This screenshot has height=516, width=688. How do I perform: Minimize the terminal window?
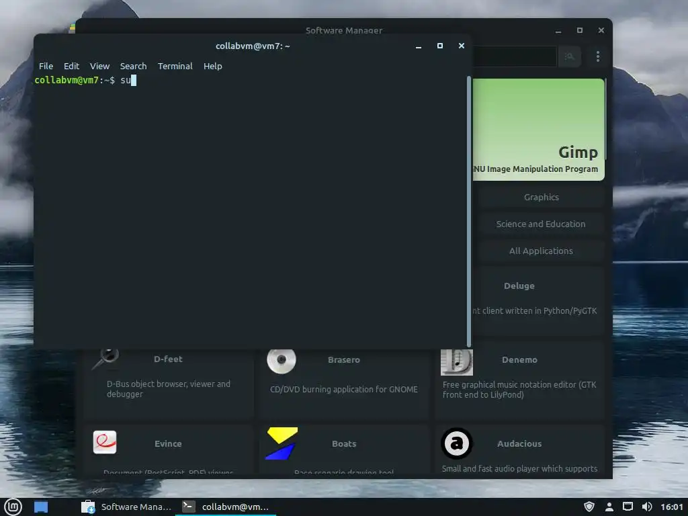(x=419, y=46)
